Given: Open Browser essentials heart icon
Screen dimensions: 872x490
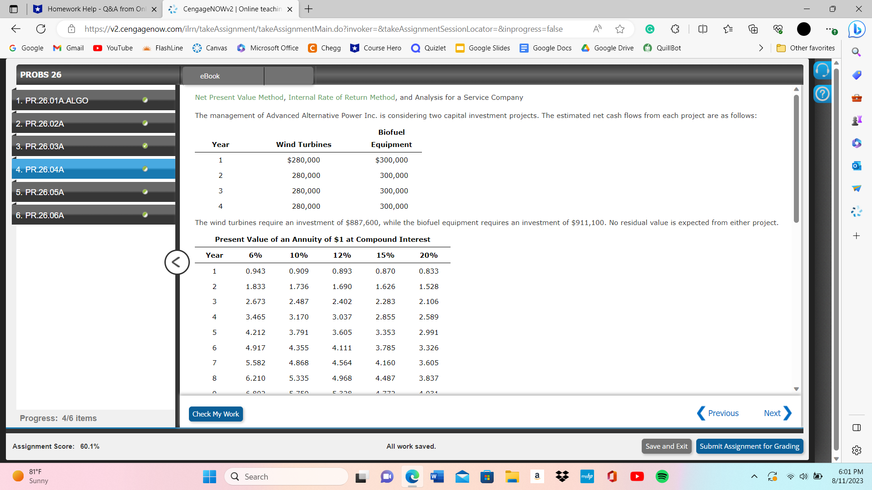Looking at the screenshot, I should point(778,29).
